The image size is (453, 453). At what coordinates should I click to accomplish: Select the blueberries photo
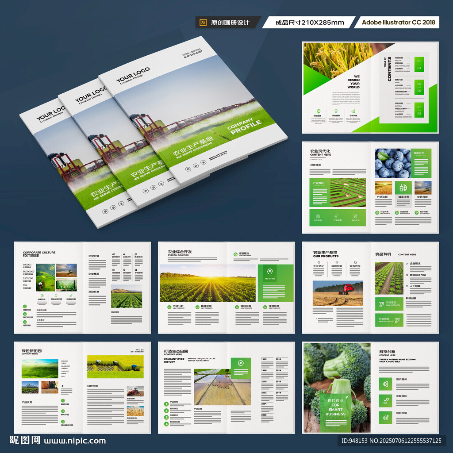[393, 163]
